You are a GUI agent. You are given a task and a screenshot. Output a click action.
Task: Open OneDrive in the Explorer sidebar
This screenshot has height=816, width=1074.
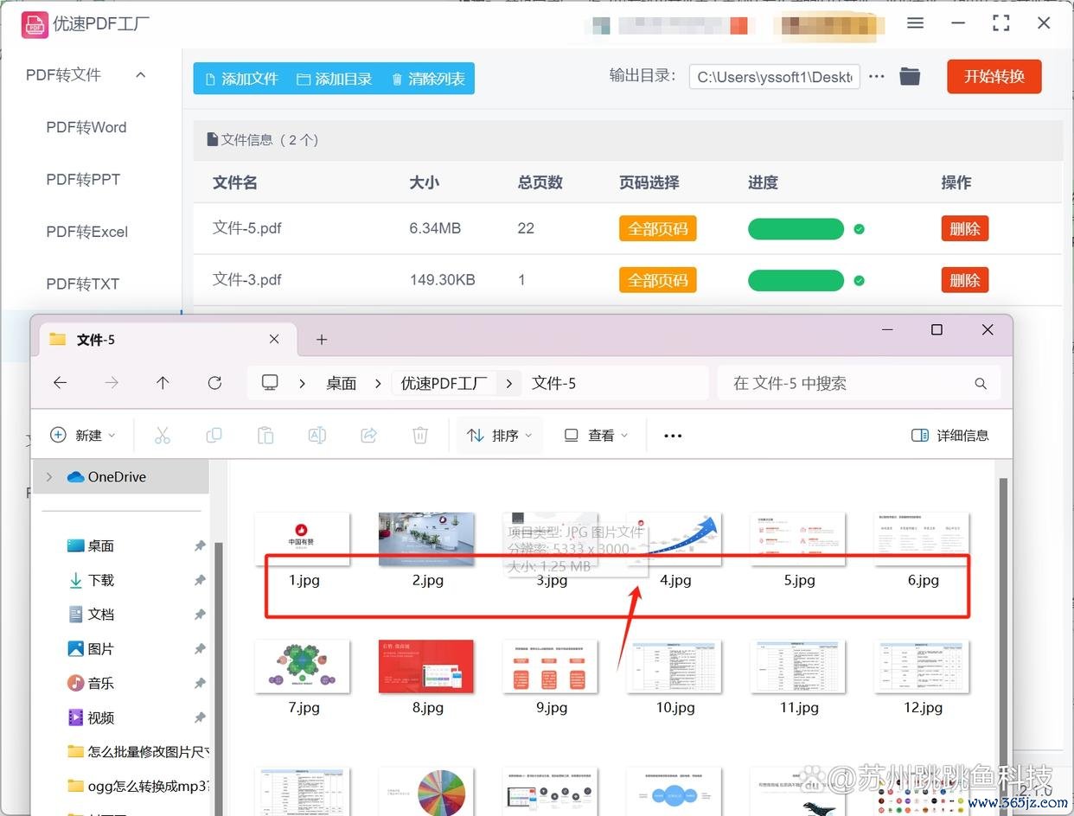(x=117, y=476)
